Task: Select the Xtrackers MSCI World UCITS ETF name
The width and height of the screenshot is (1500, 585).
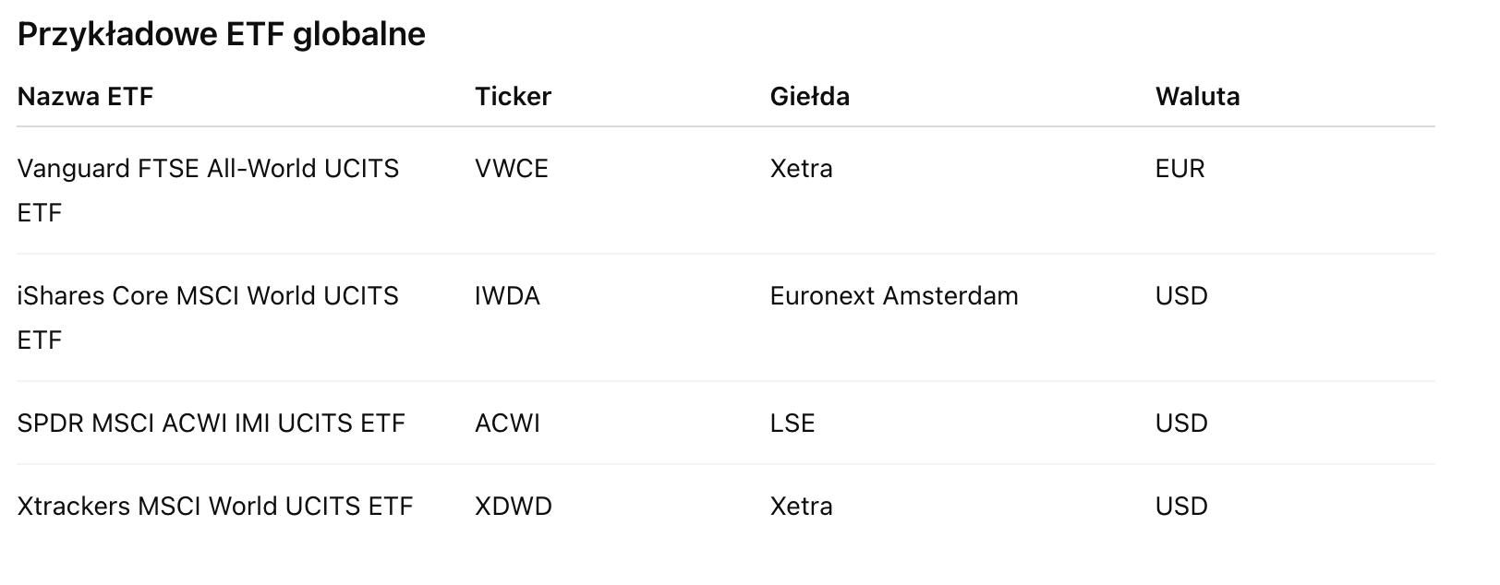Action: (x=214, y=507)
